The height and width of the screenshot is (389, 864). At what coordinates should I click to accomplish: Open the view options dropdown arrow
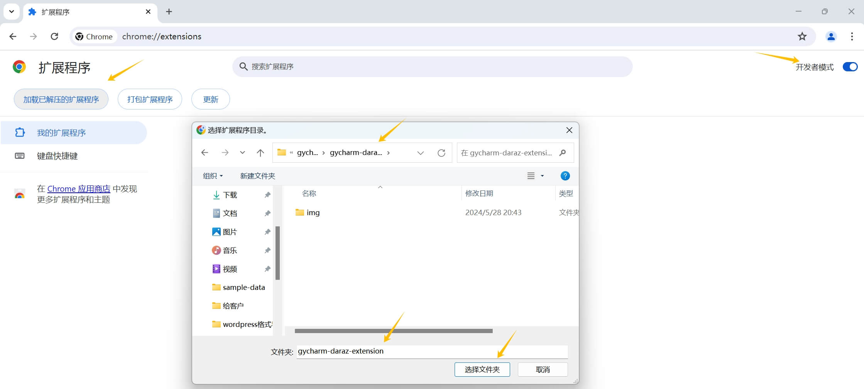click(542, 176)
